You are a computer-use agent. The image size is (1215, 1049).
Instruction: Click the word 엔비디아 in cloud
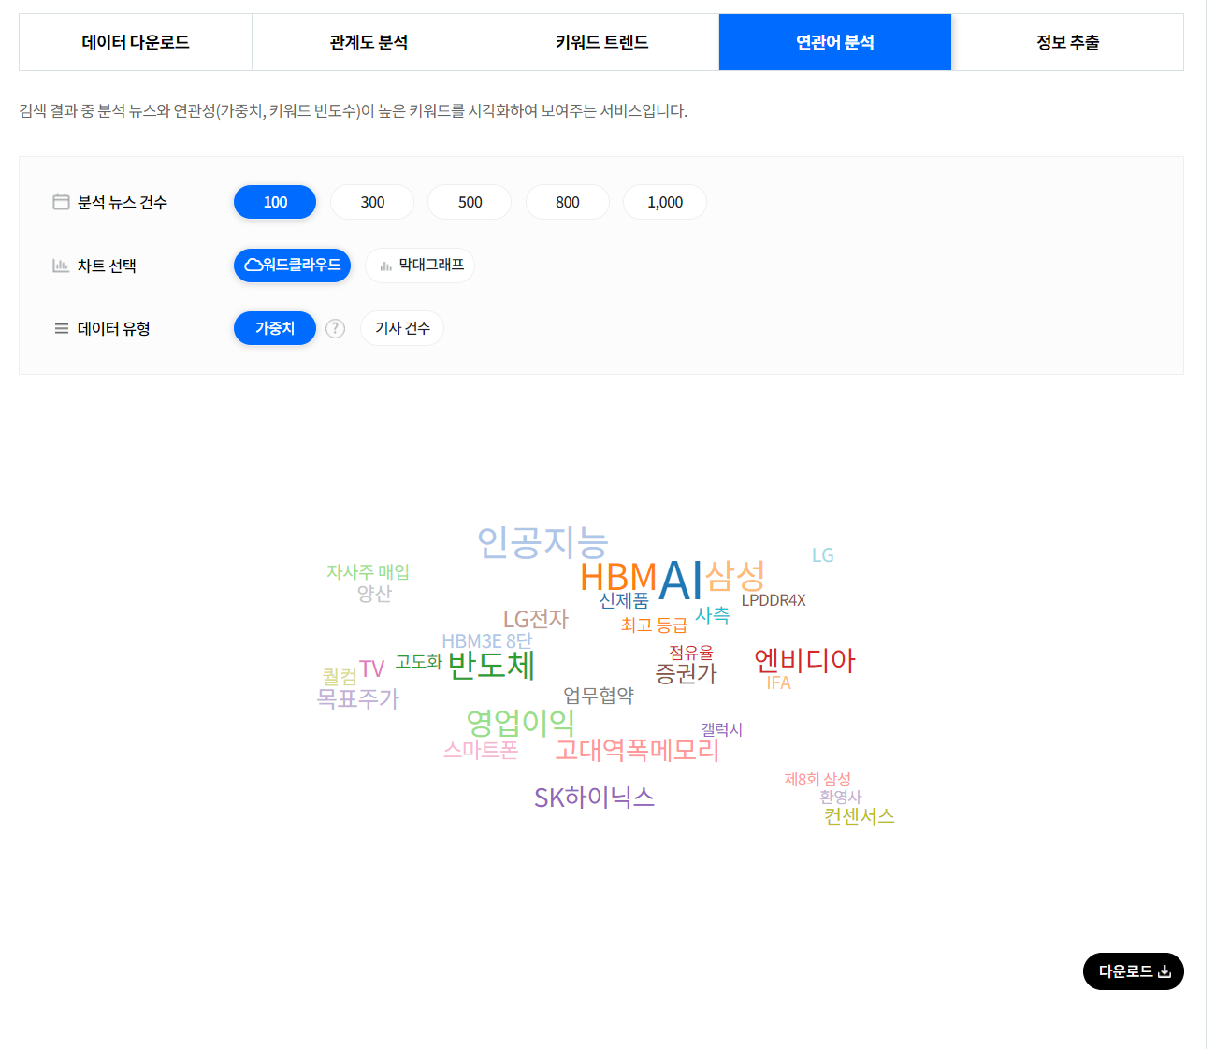804,660
